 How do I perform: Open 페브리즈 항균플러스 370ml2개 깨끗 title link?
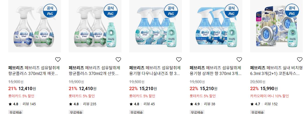(x=34, y=71)
